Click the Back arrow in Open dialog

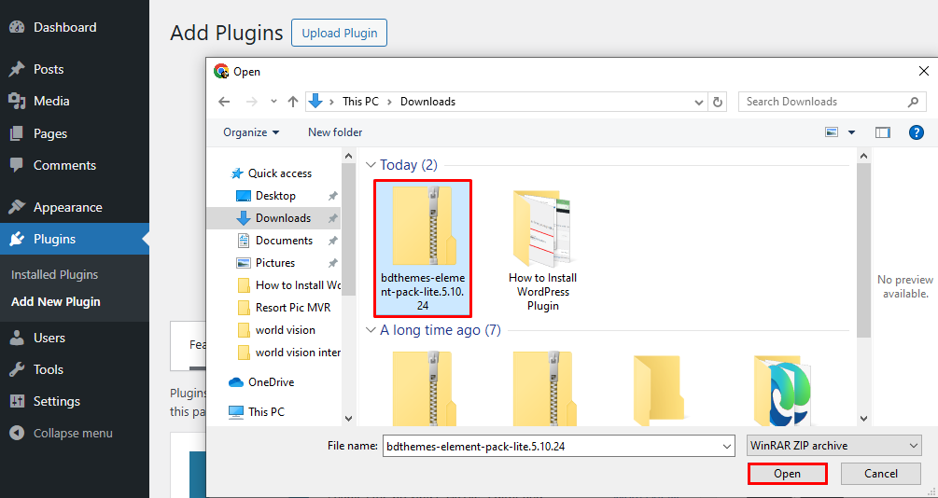pos(224,102)
